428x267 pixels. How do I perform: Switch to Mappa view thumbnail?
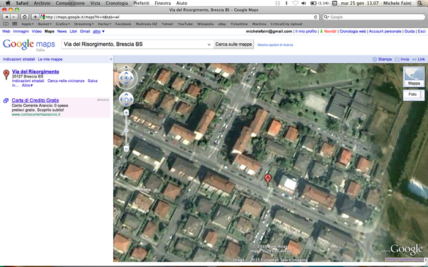(x=414, y=77)
